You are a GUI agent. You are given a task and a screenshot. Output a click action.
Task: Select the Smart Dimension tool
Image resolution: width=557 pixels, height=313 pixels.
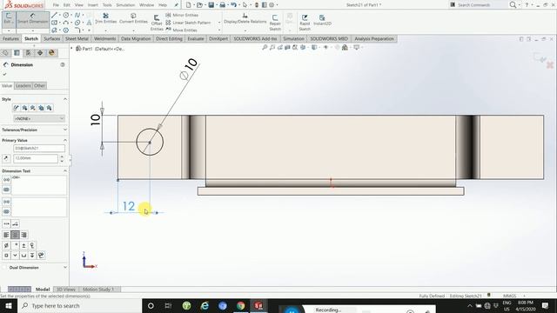coord(33,19)
